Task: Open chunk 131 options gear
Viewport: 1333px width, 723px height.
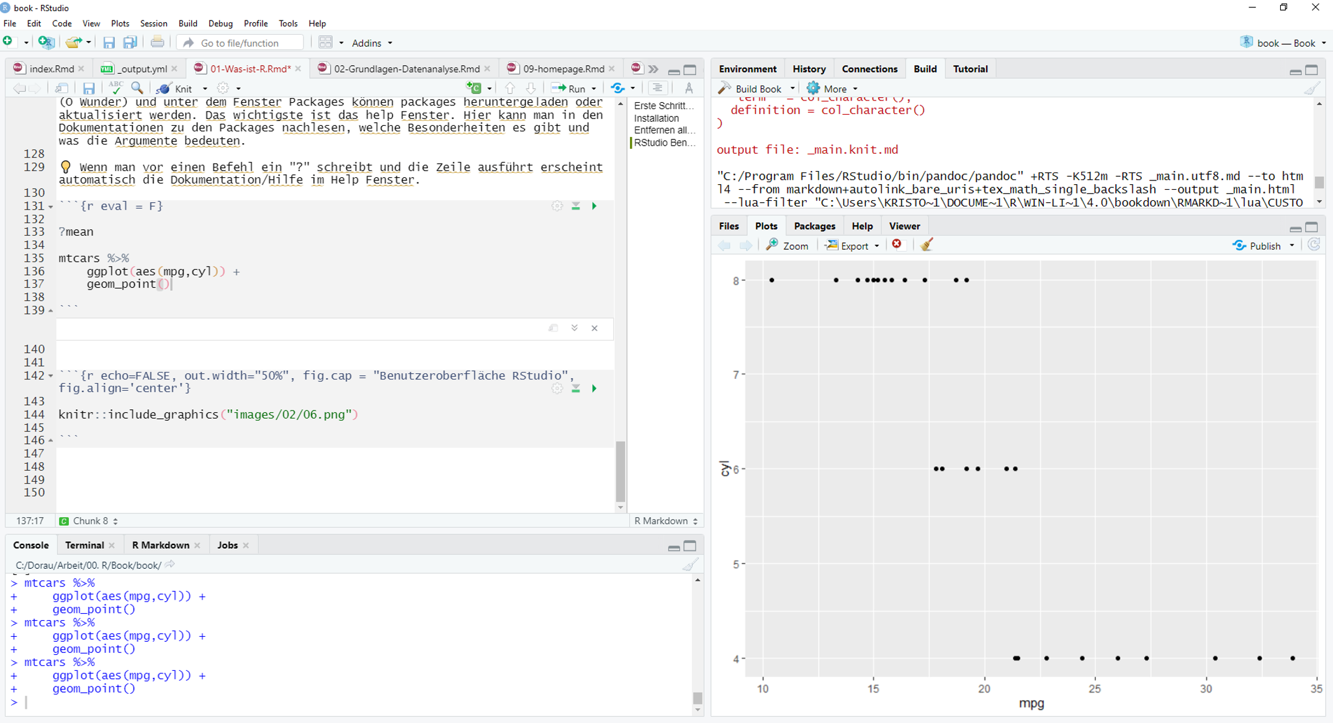Action: [x=557, y=206]
